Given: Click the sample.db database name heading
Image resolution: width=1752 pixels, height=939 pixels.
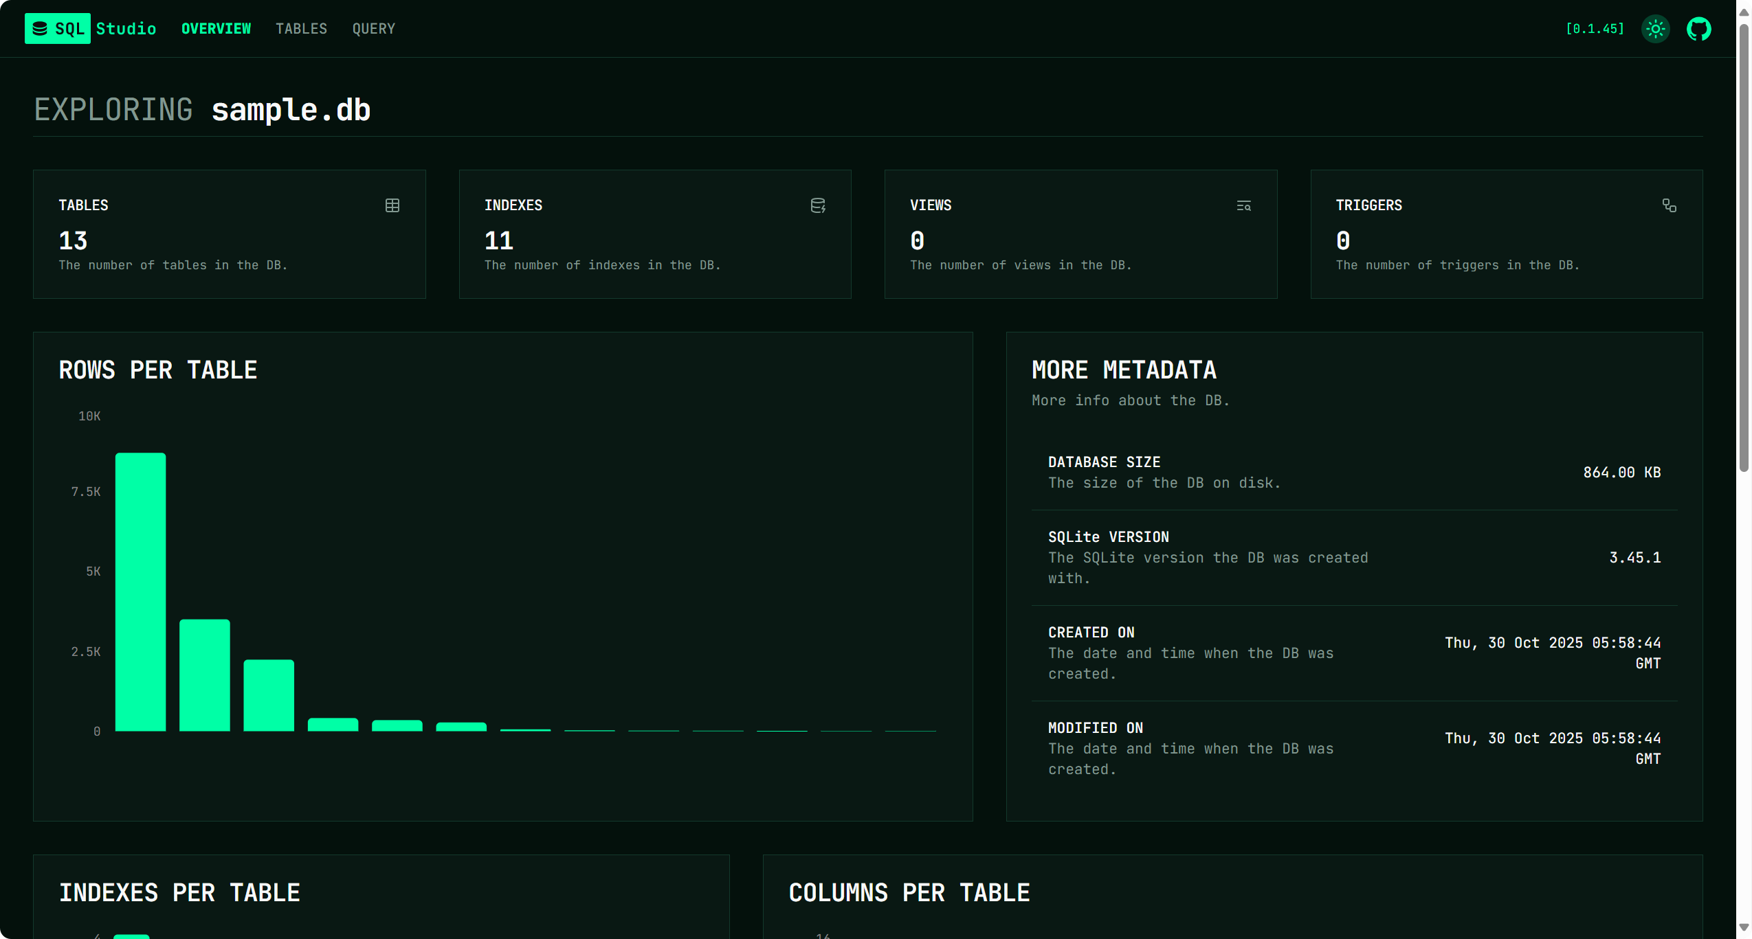Looking at the screenshot, I should 291,110.
